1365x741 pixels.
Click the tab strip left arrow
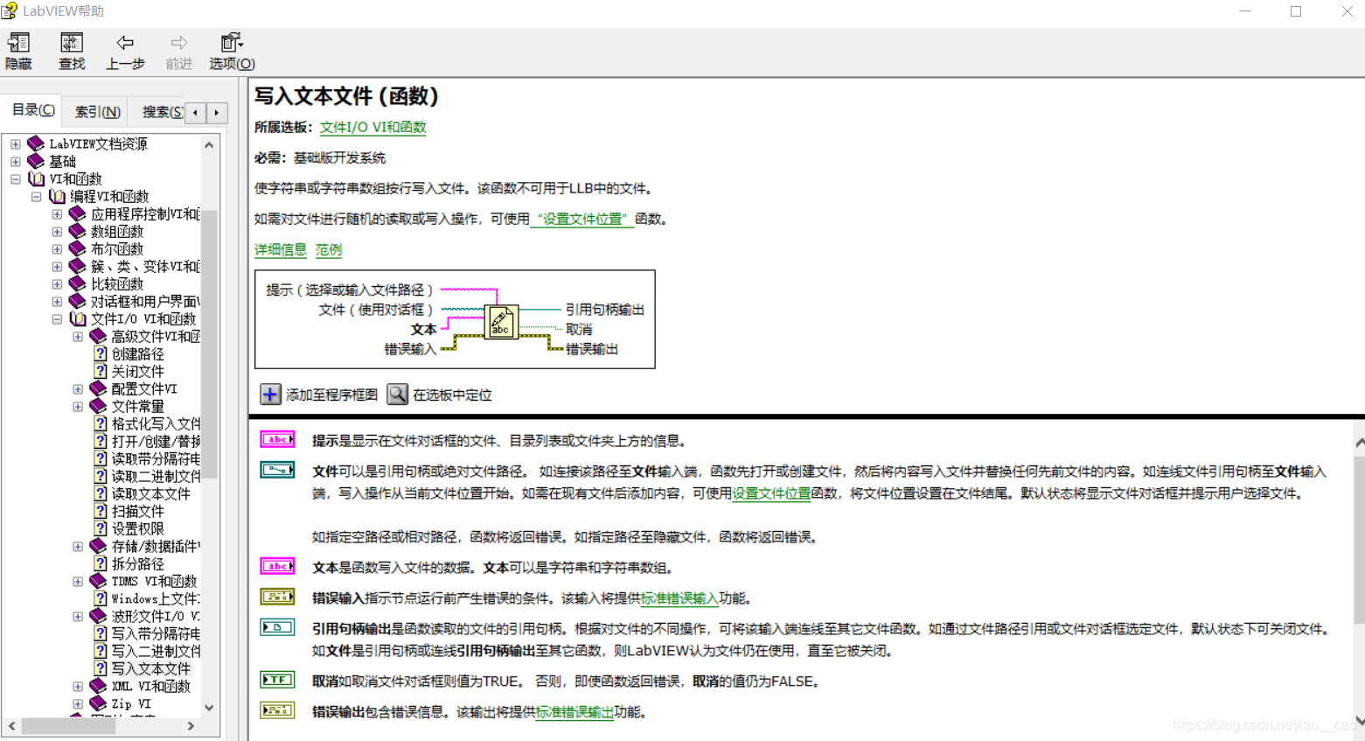pos(195,112)
